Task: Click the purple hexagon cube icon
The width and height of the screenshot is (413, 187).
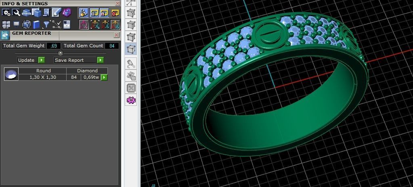Action: (66, 13)
